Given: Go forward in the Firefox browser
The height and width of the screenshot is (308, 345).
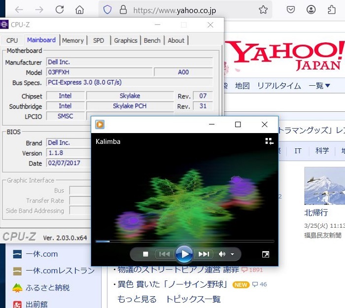Looking at the screenshot, I should [39, 10].
